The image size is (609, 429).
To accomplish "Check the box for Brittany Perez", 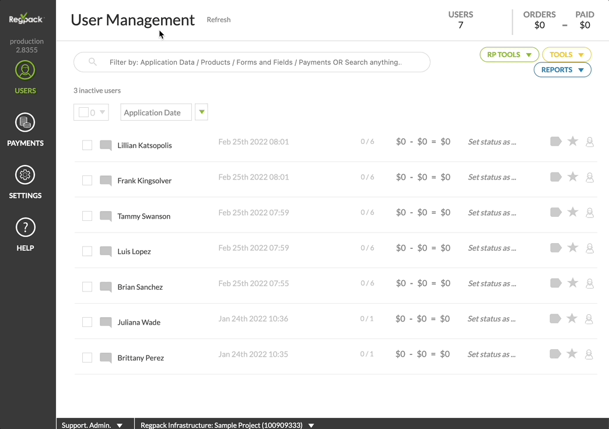I will pyautogui.click(x=87, y=357).
